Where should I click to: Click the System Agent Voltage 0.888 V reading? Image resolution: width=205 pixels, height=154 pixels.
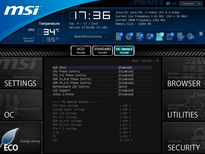tap(125, 109)
